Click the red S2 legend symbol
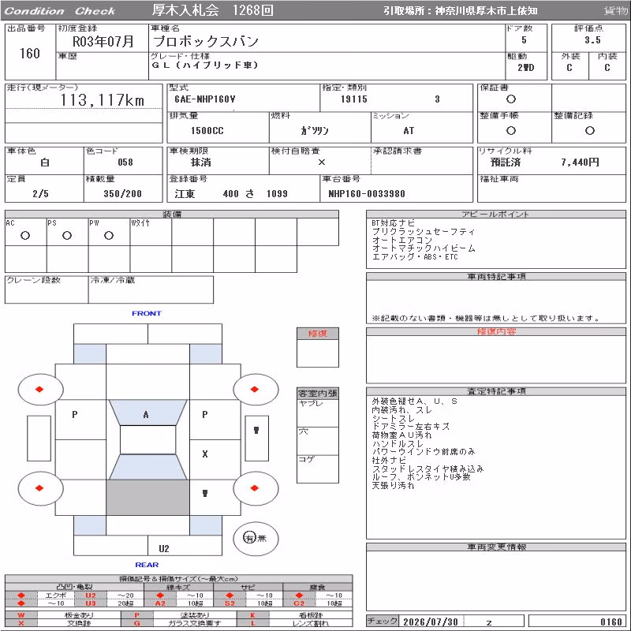The image size is (631, 631). pos(230,603)
